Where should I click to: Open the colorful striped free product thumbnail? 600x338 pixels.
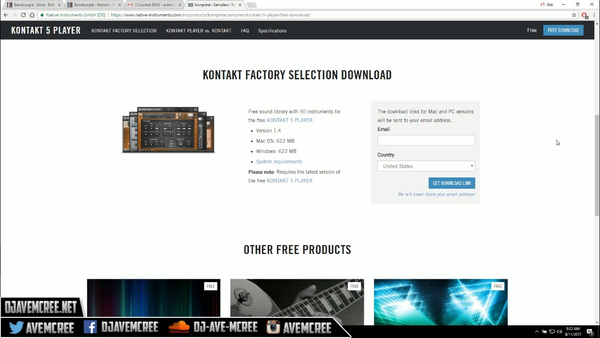[153, 302]
